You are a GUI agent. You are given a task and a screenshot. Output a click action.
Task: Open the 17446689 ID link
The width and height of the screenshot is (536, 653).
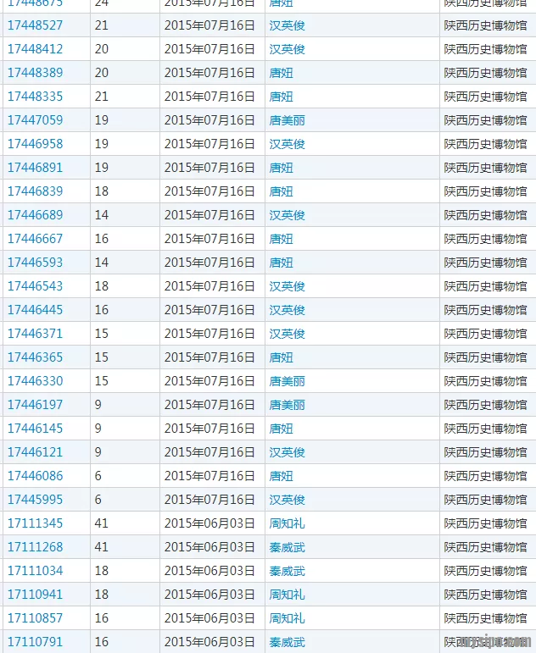(35, 215)
